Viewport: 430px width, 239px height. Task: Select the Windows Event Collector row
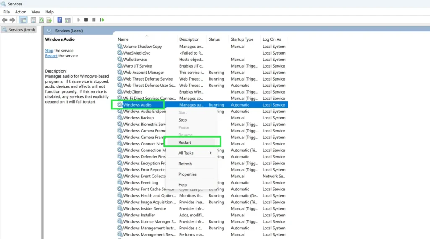pyautogui.click(x=202, y=176)
